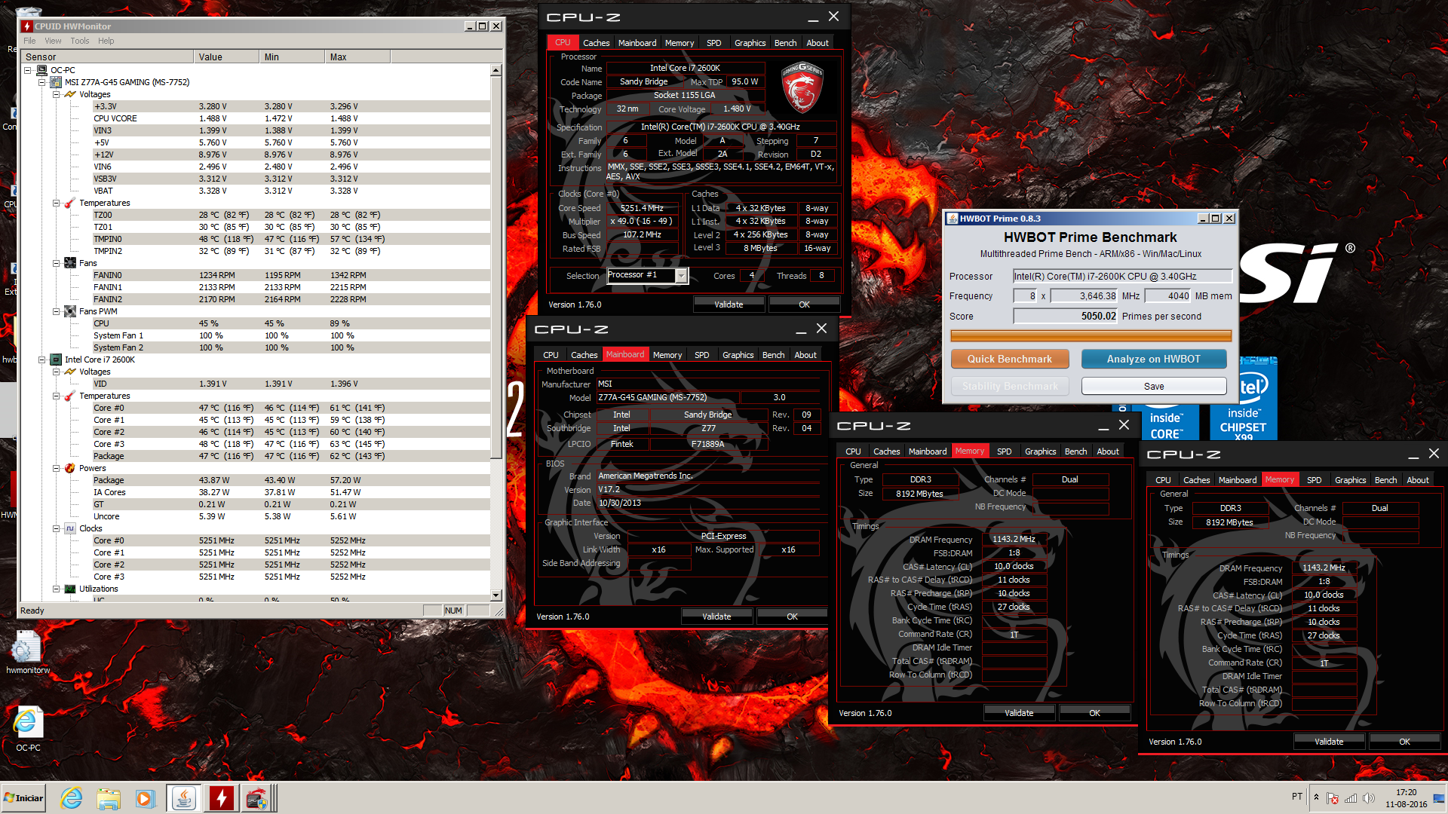Image resolution: width=1448 pixels, height=814 pixels.
Task: Open the File menu in HWMonitor
Action: 29,41
